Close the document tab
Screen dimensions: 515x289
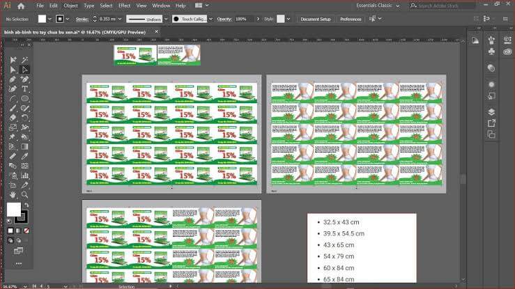pyautogui.click(x=156, y=32)
